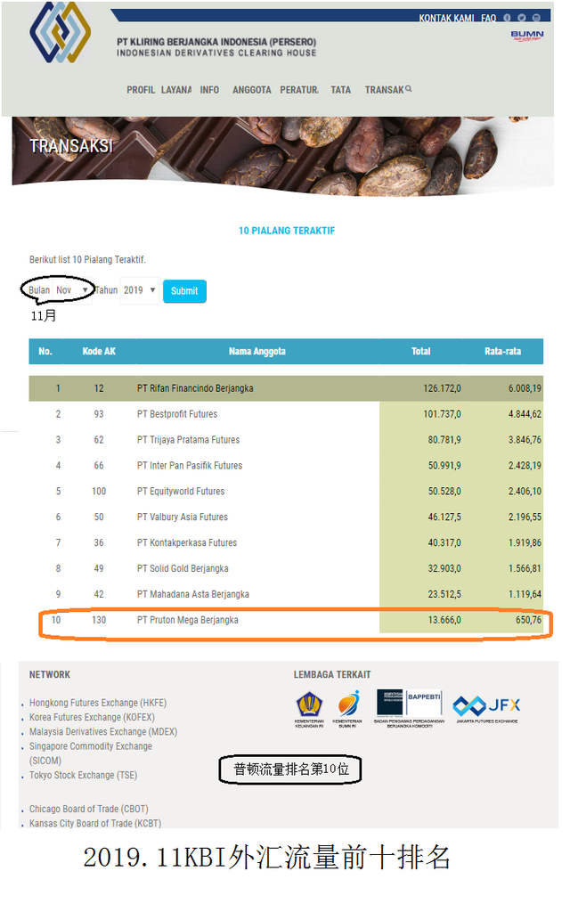Open the TATA menu
This screenshot has width=570, height=904.
(x=340, y=90)
